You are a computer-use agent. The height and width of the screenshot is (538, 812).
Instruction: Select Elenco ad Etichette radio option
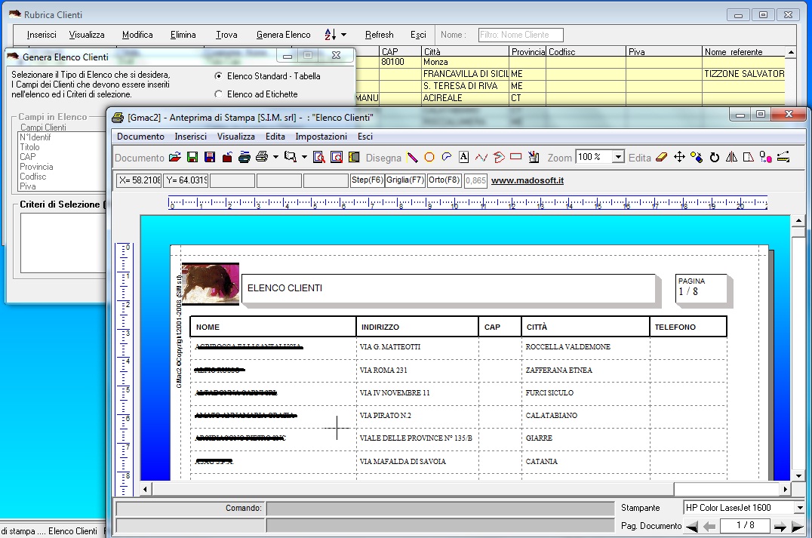pyautogui.click(x=219, y=94)
